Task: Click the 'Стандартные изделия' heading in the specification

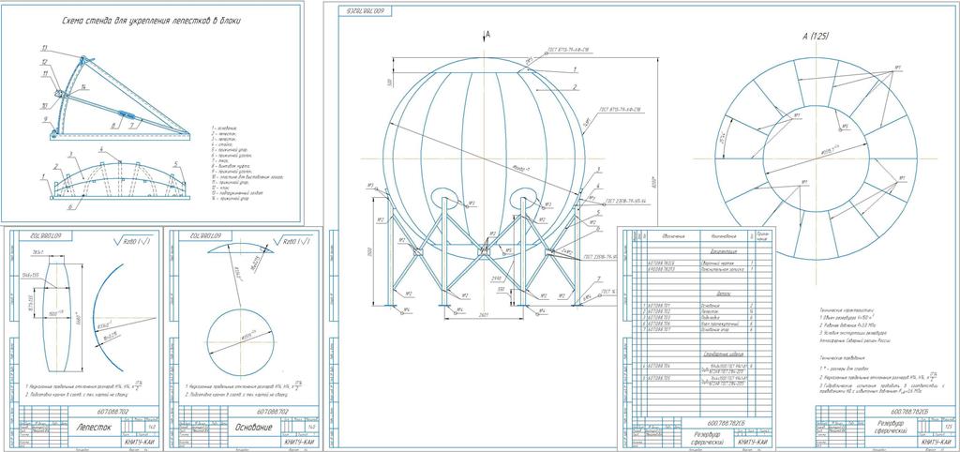Action: pos(722,354)
